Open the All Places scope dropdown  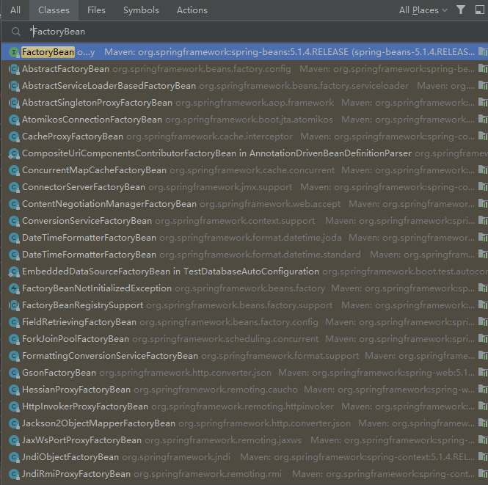(x=423, y=10)
